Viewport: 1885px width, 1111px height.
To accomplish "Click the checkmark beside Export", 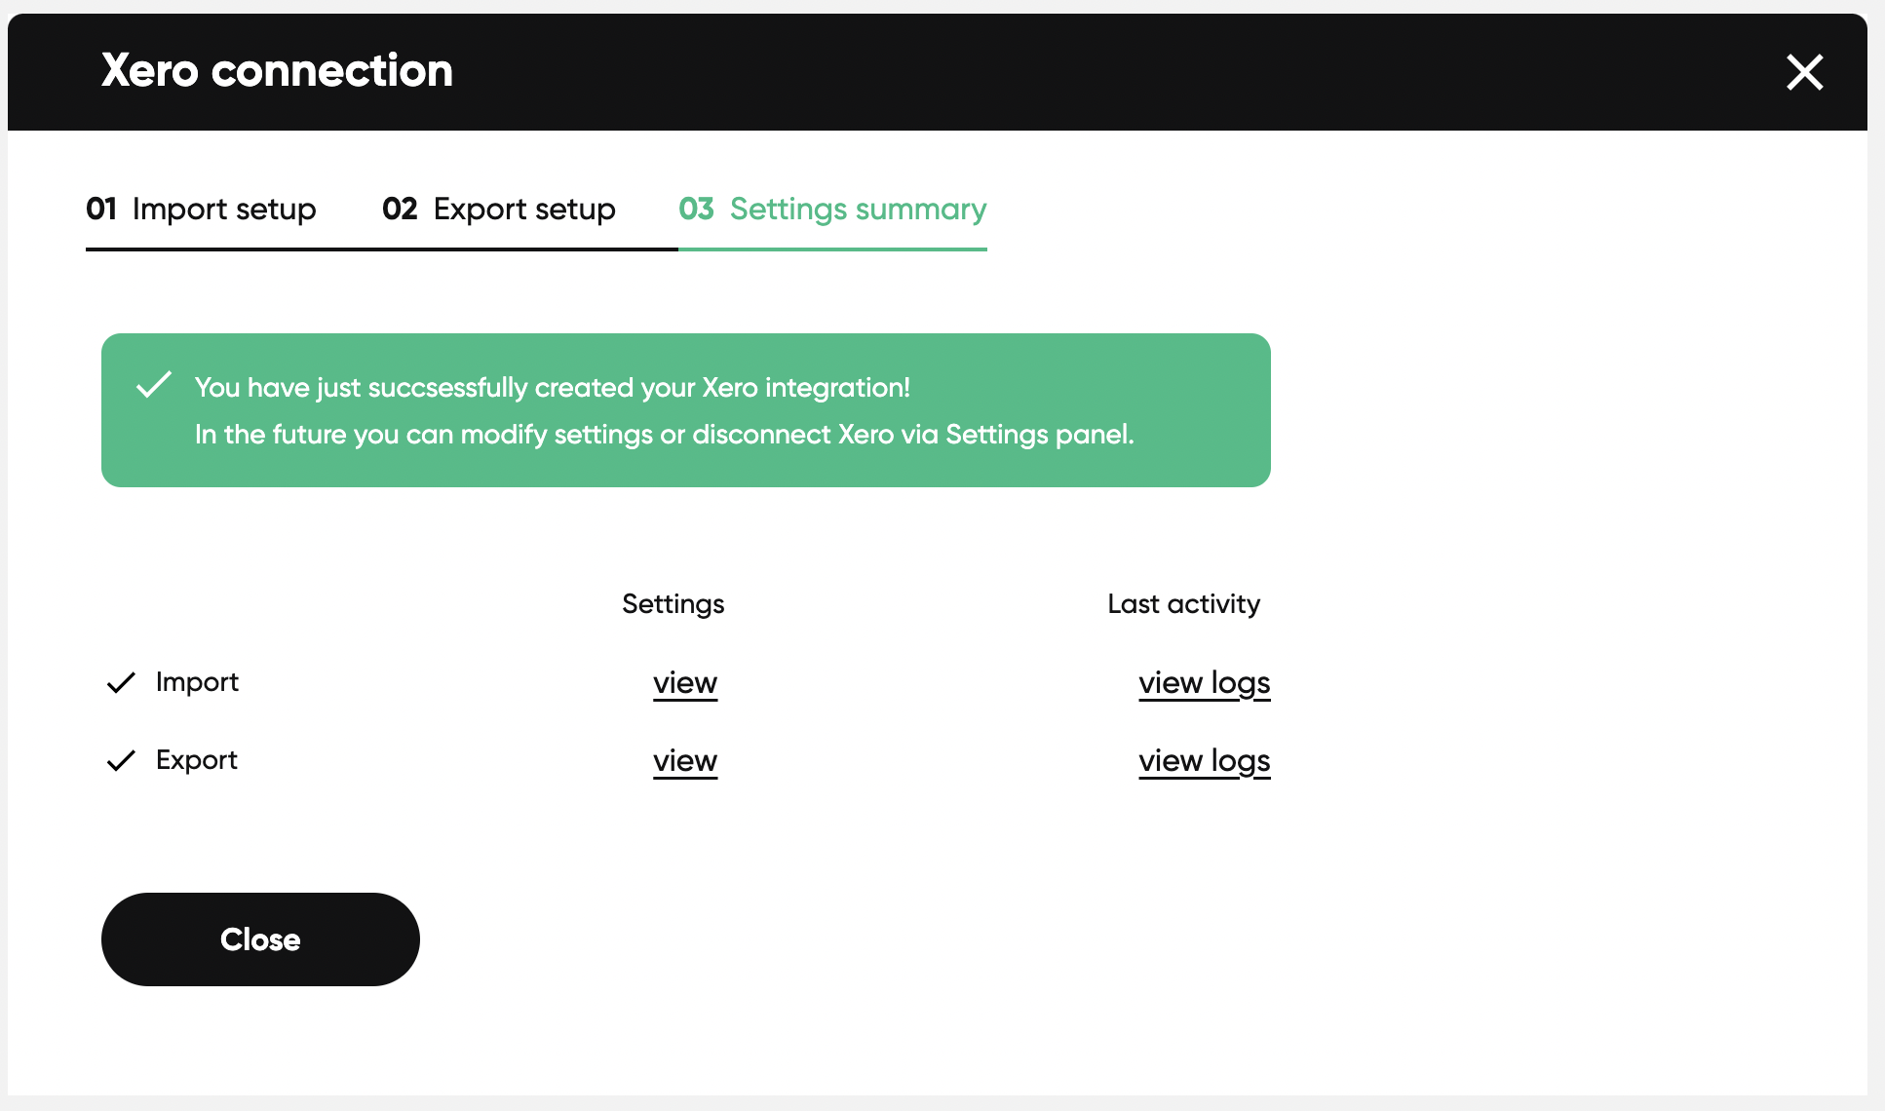I will click(x=121, y=761).
